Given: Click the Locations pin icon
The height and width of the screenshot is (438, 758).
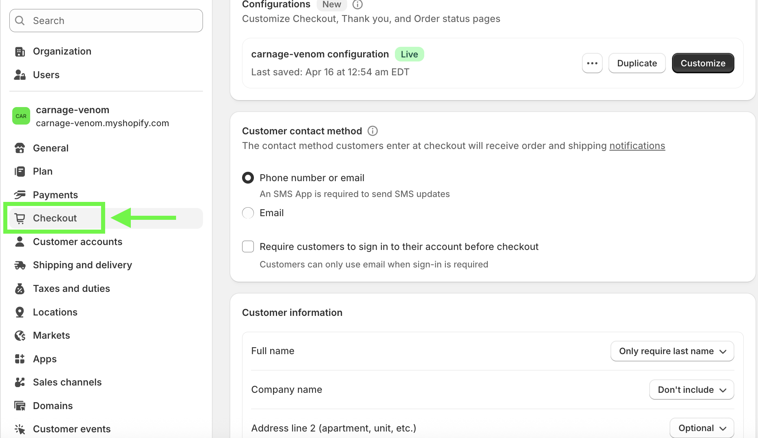Looking at the screenshot, I should tap(20, 312).
